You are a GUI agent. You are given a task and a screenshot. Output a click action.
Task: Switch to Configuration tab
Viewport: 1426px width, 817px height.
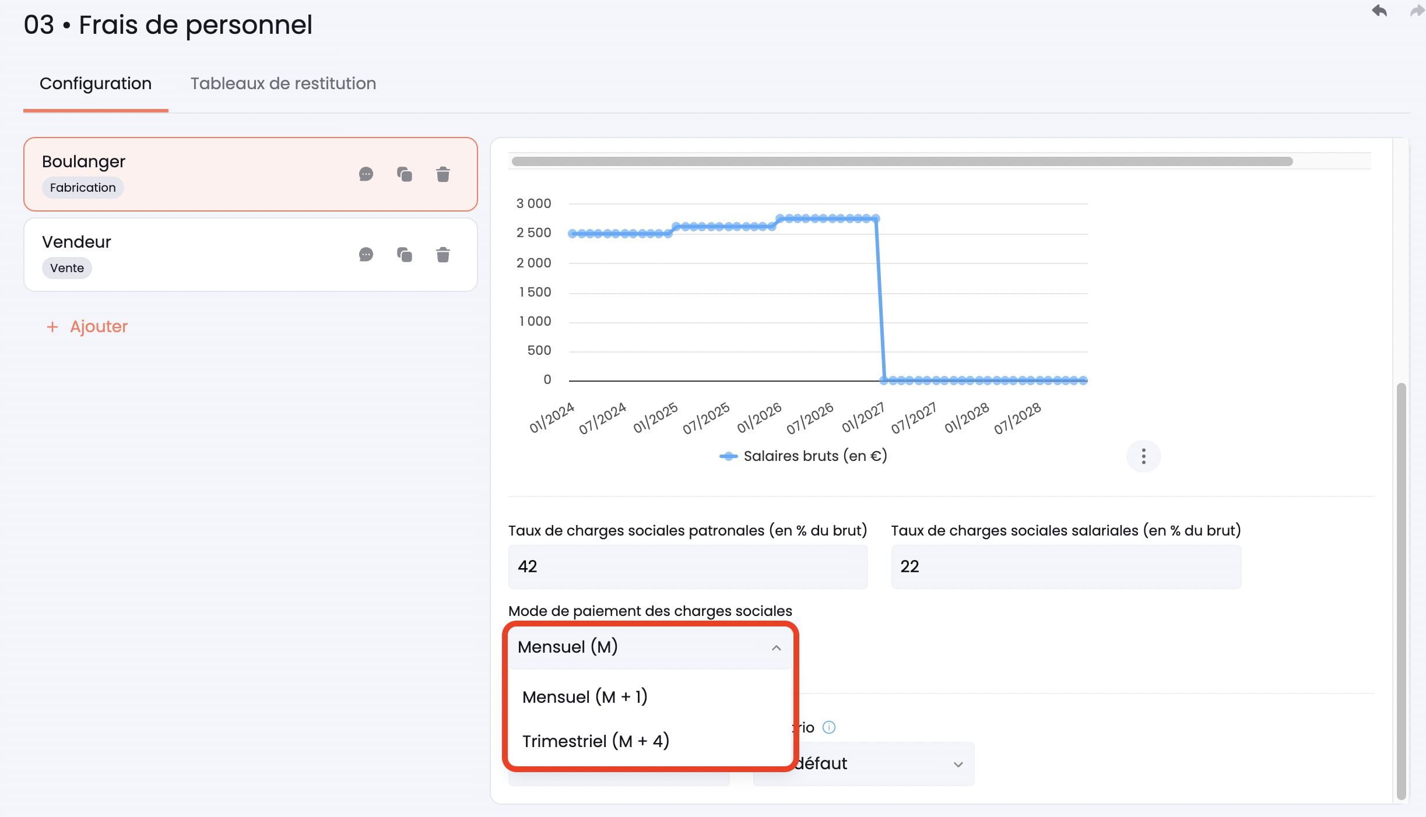pos(96,84)
